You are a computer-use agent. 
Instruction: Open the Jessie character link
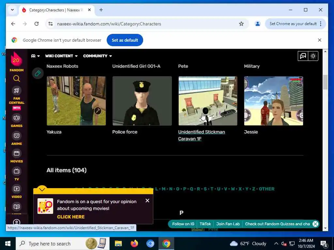click(251, 132)
